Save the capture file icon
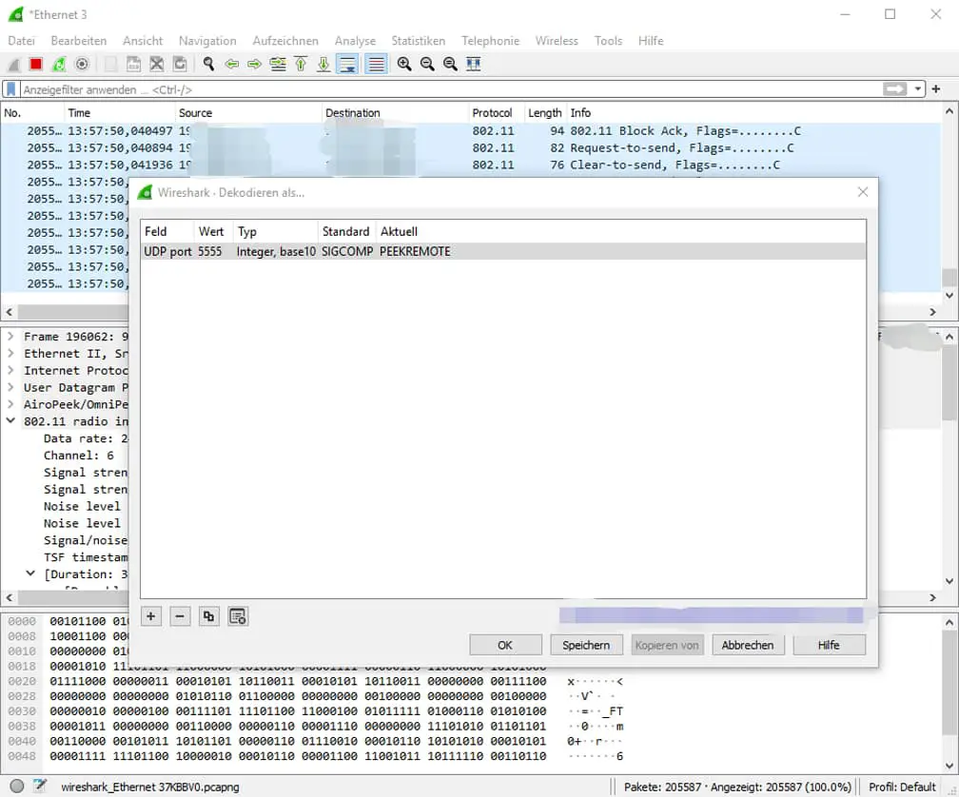 pos(133,64)
